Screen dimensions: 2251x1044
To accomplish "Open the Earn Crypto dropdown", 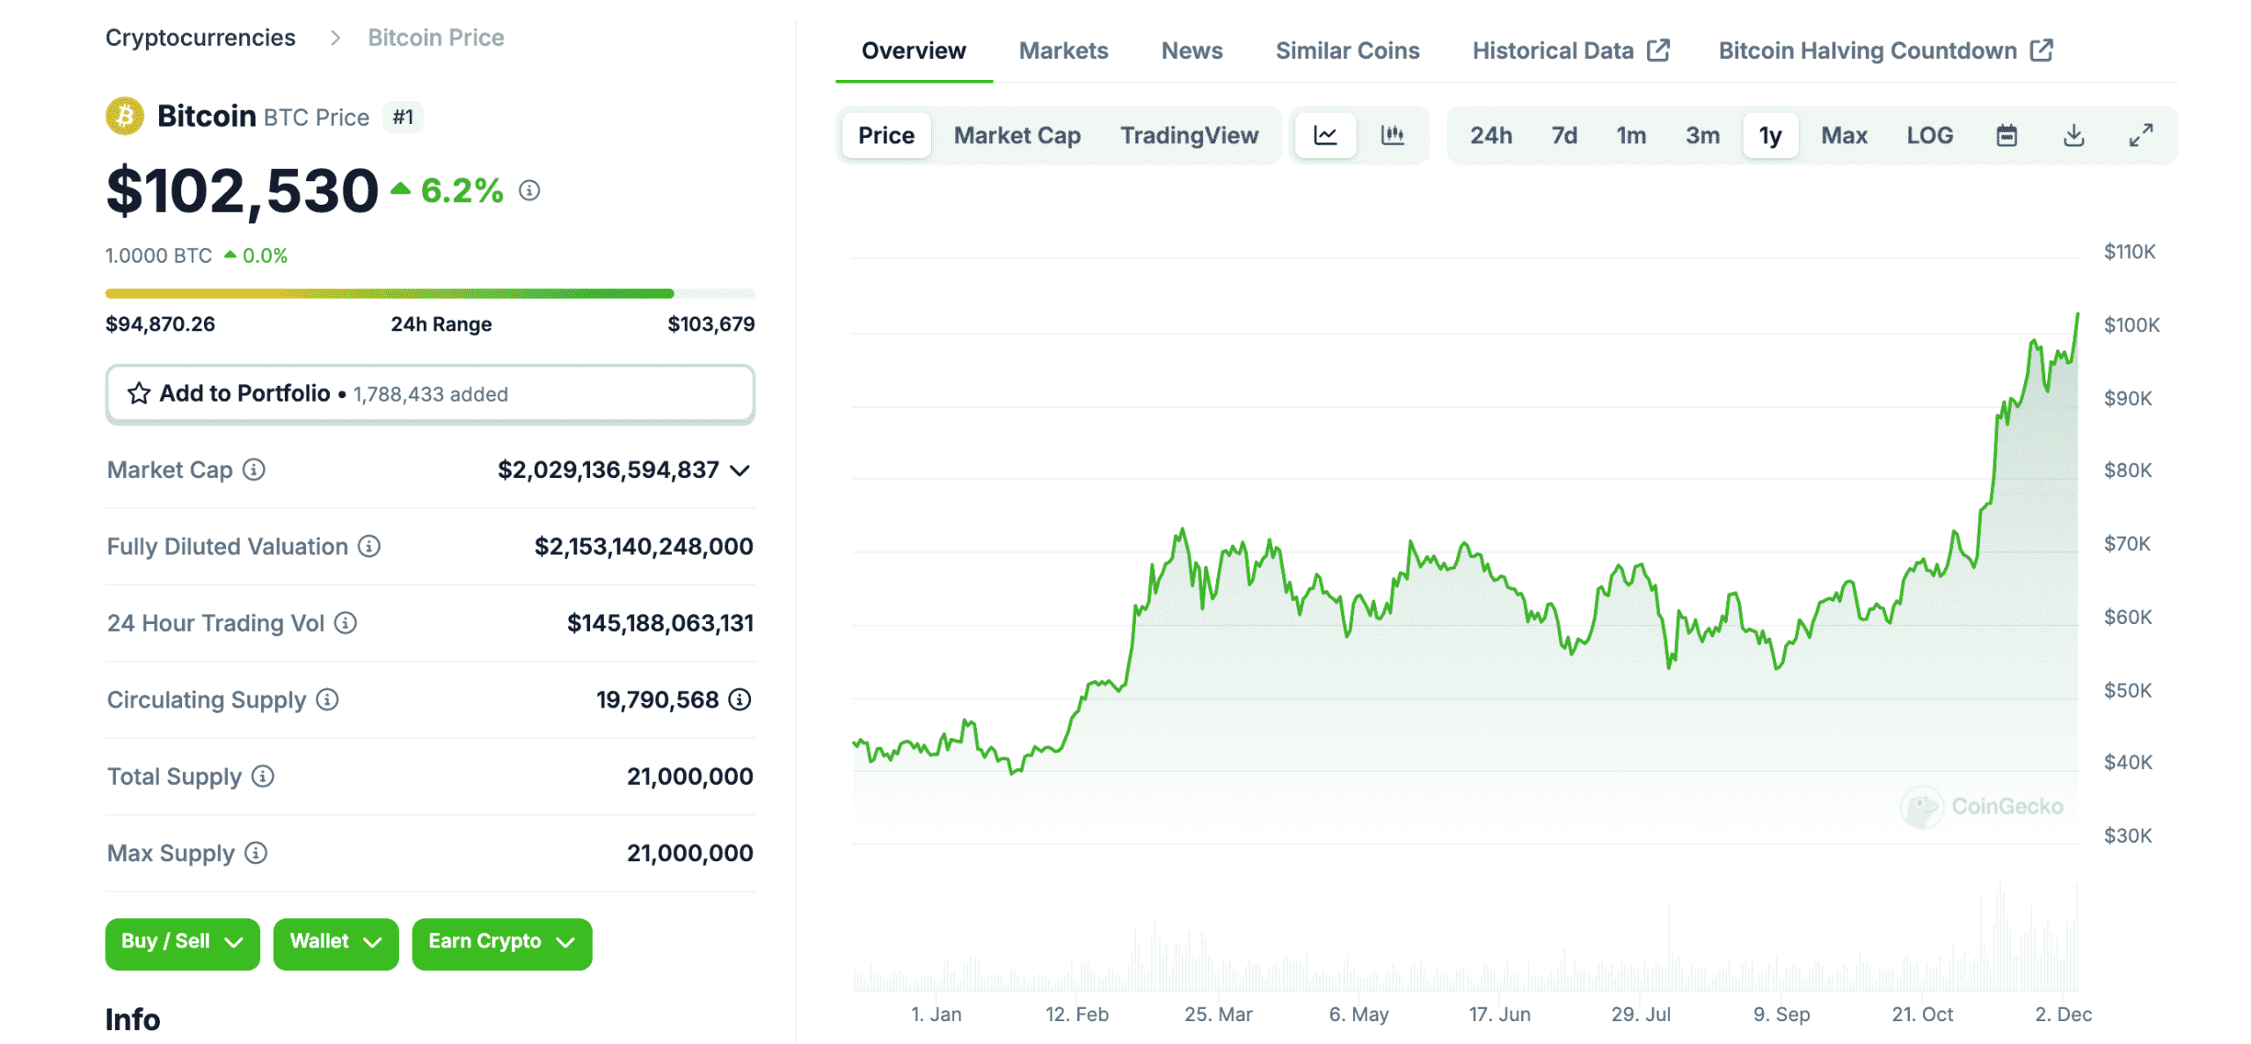I will [x=501, y=943].
